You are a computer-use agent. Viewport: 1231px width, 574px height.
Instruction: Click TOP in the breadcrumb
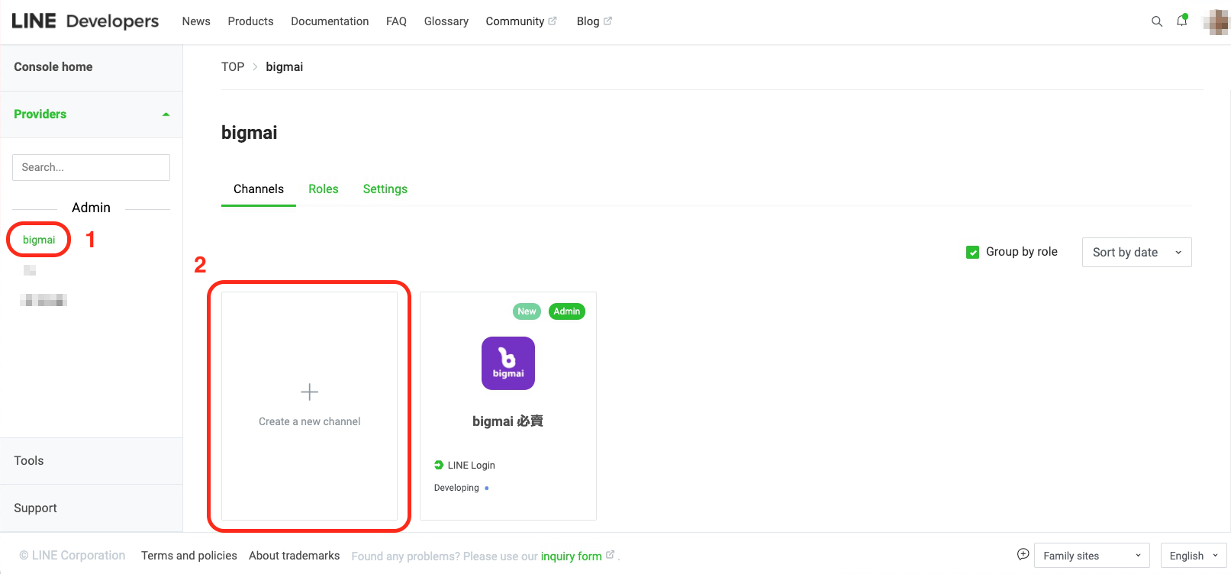coord(233,67)
